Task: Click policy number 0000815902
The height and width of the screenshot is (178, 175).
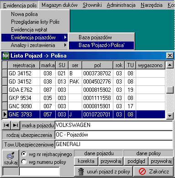Action: click(97, 90)
